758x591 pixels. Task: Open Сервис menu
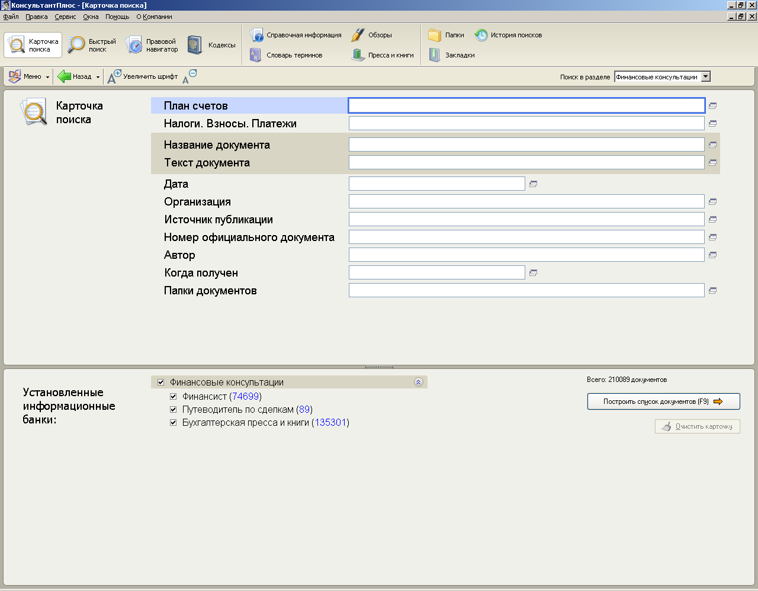pos(65,17)
